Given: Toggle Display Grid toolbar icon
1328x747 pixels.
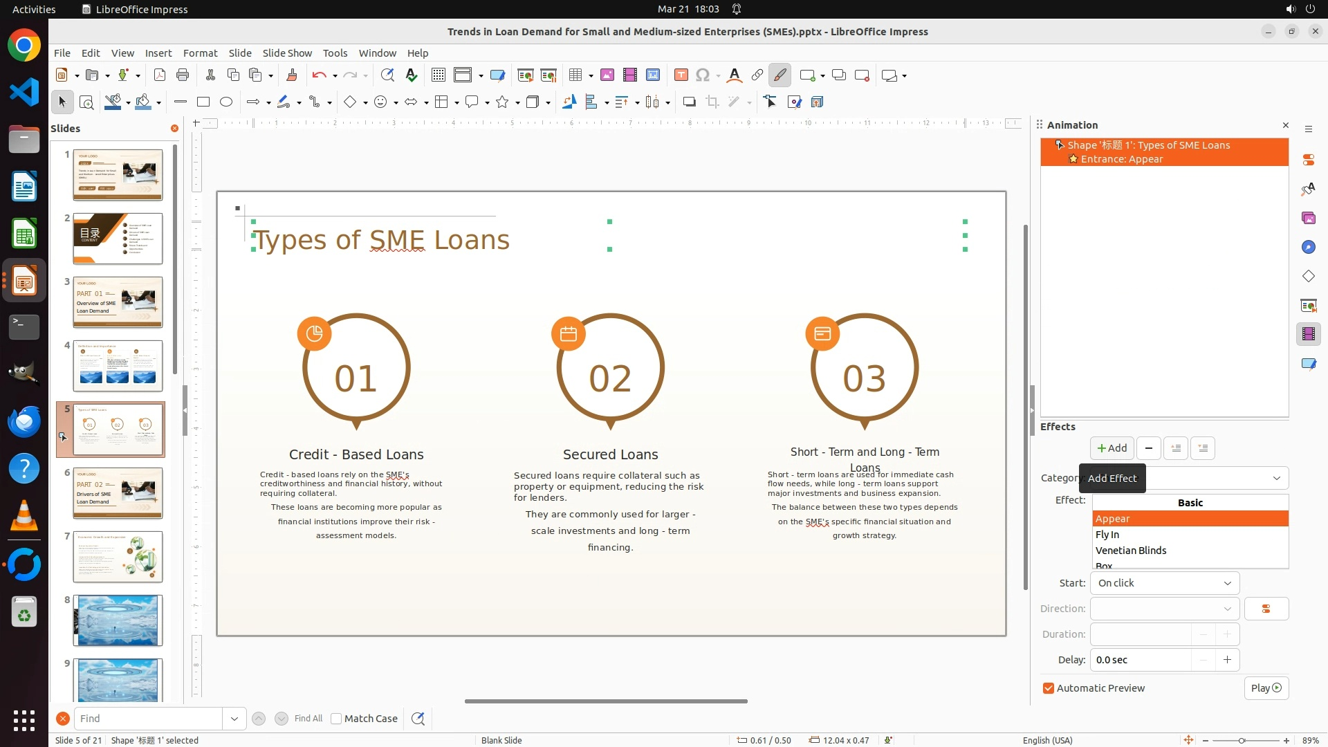Looking at the screenshot, I should coord(438,75).
